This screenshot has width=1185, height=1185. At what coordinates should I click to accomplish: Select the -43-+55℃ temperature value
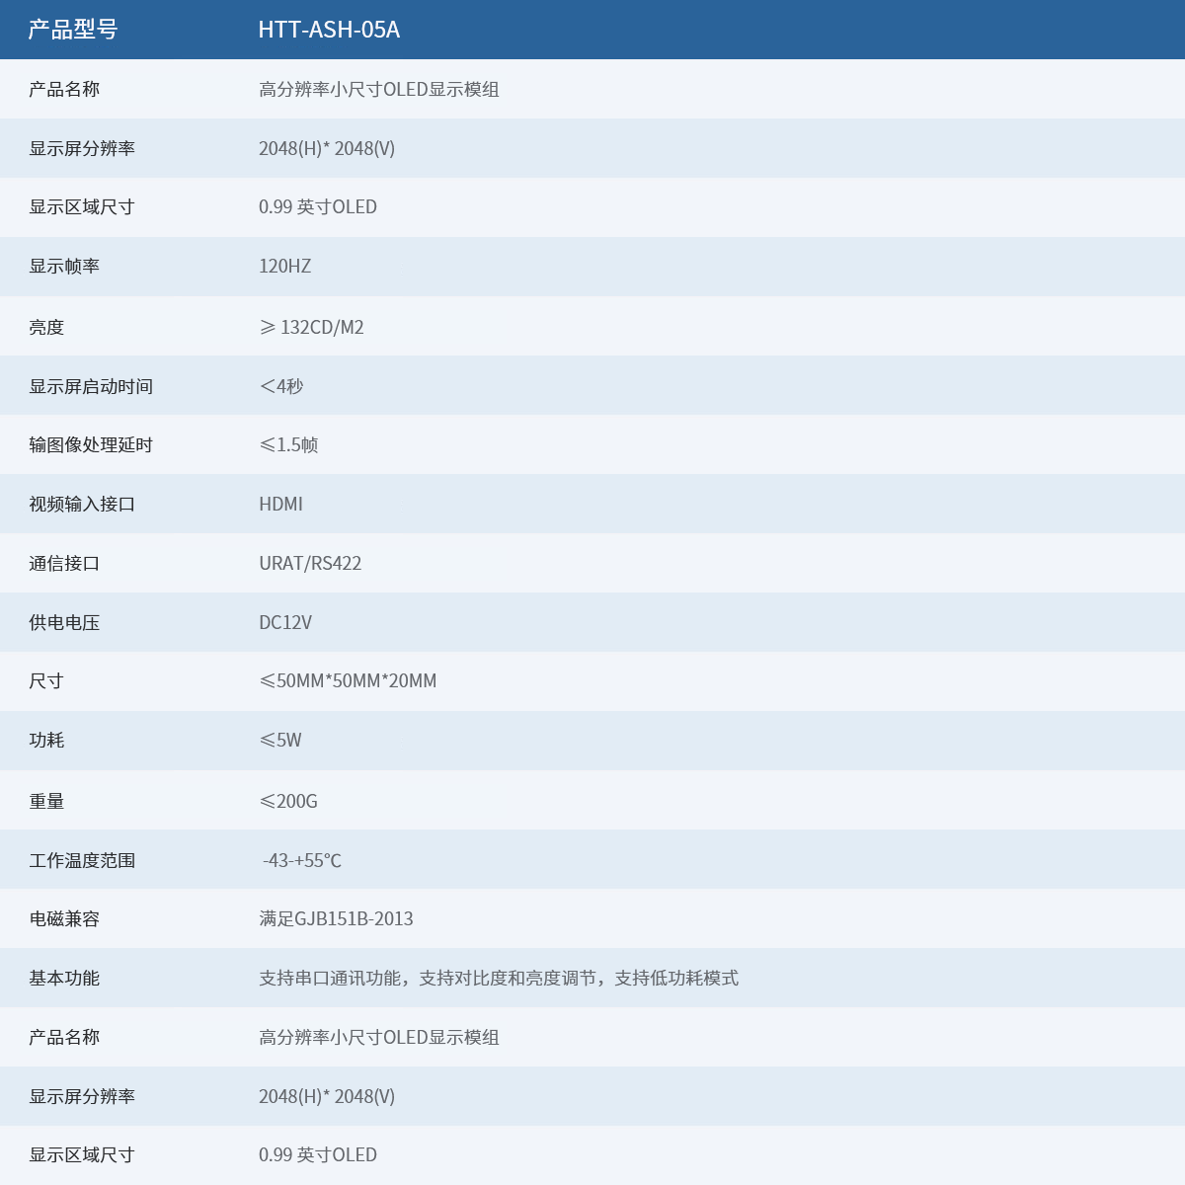(x=302, y=861)
